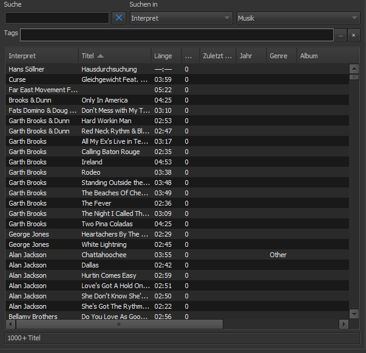Viewport: 366px width, 353px height.
Task: Select the Curse track Gleichgewicht Feat.
Action: 177,79
